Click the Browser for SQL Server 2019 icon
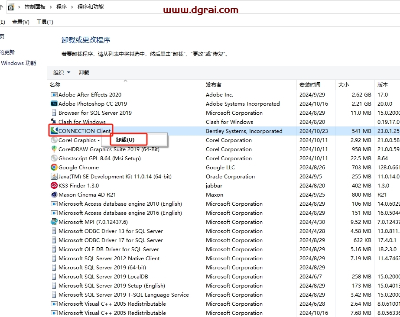 coord(54,113)
